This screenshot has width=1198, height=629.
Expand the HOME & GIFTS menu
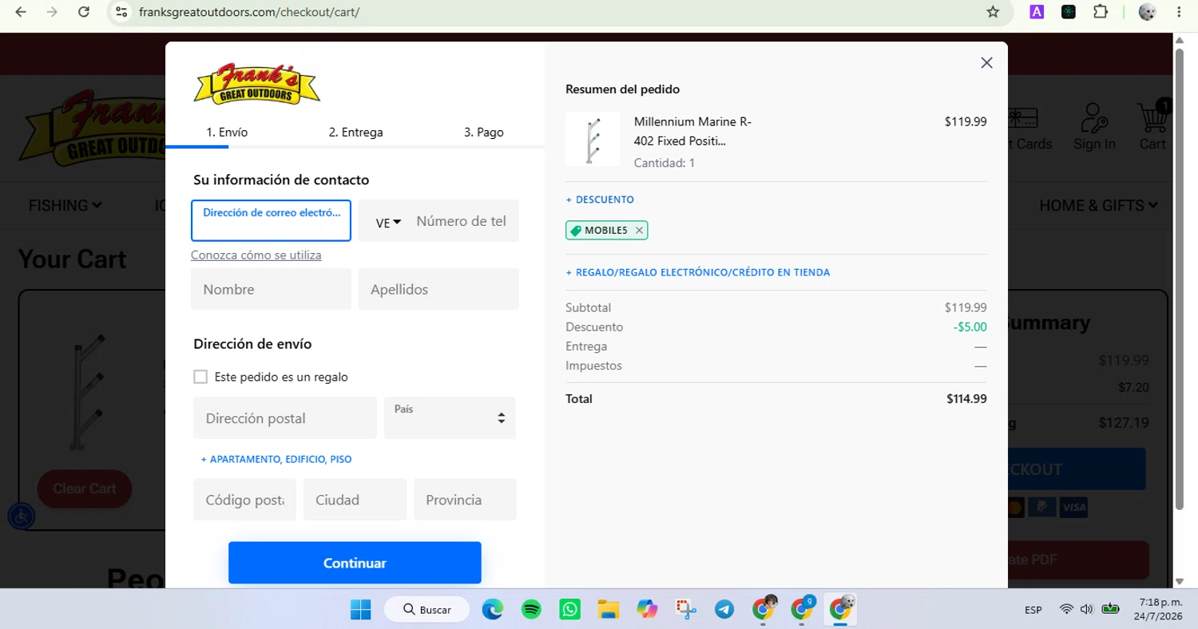[1098, 205]
